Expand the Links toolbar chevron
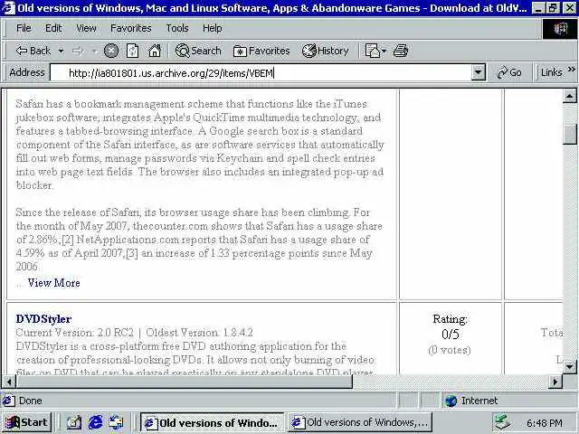The image size is (579, 434). 572,70
